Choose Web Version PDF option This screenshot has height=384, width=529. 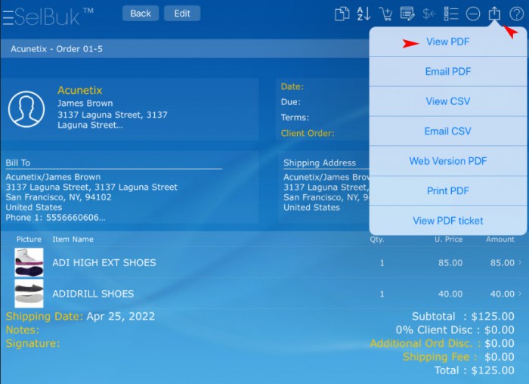[x=447, y=161]
